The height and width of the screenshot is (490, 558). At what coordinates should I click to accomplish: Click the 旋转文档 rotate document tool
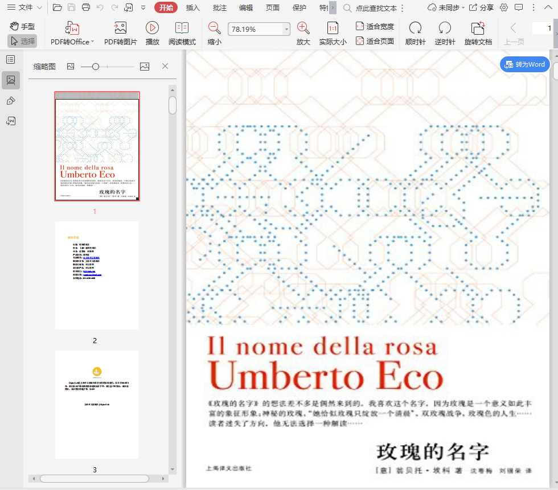click(x=478, y=34)
